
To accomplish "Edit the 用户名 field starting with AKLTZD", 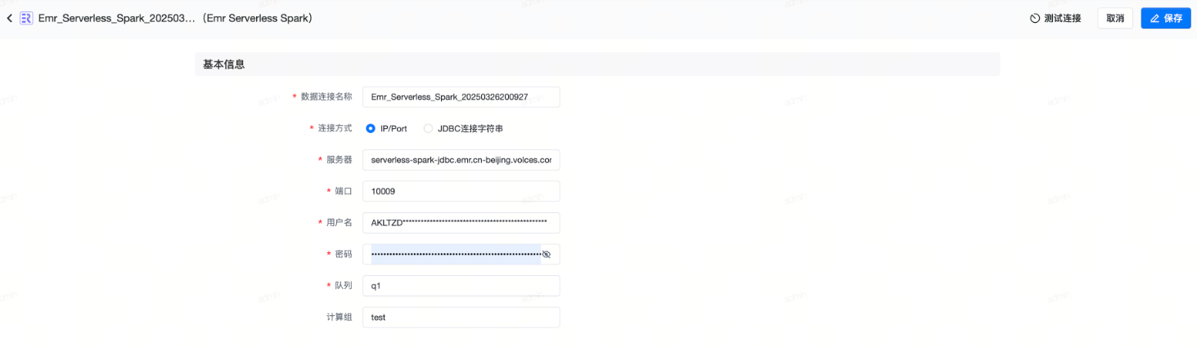I will 461,223.
